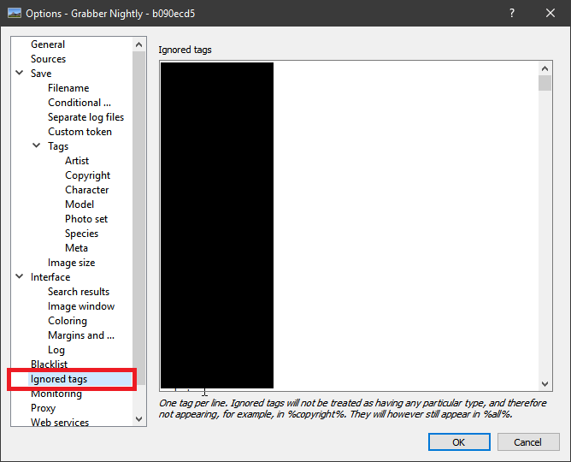Open the Character tag settings
Screen dimensions: 571x462
point(86,190)
